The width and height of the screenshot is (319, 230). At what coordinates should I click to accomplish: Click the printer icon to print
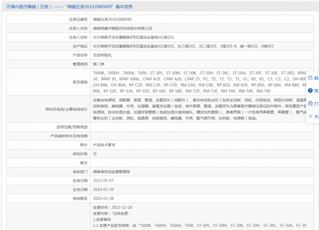(x=310, y=103)
